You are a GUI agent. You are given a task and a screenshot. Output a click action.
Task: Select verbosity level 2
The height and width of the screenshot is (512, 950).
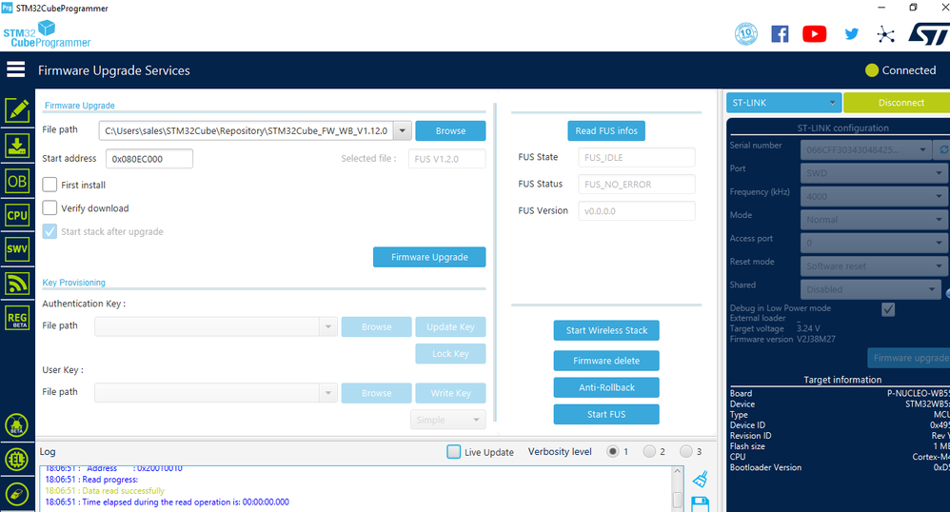[x=649, y=451]
